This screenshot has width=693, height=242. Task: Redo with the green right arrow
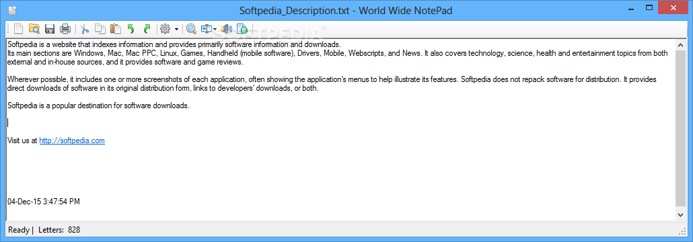click(x=147, y=29)
